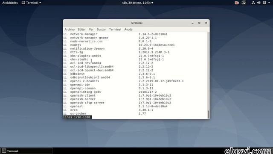Click Actividades in the top bar
This screenshot has height=154, width=273.
(x=10, y=3)
